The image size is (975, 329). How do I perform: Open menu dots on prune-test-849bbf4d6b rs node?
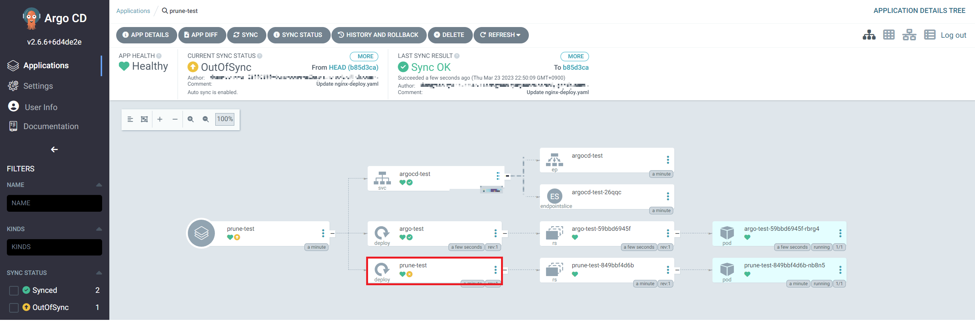pyautogui.click(x=668, y=270)
